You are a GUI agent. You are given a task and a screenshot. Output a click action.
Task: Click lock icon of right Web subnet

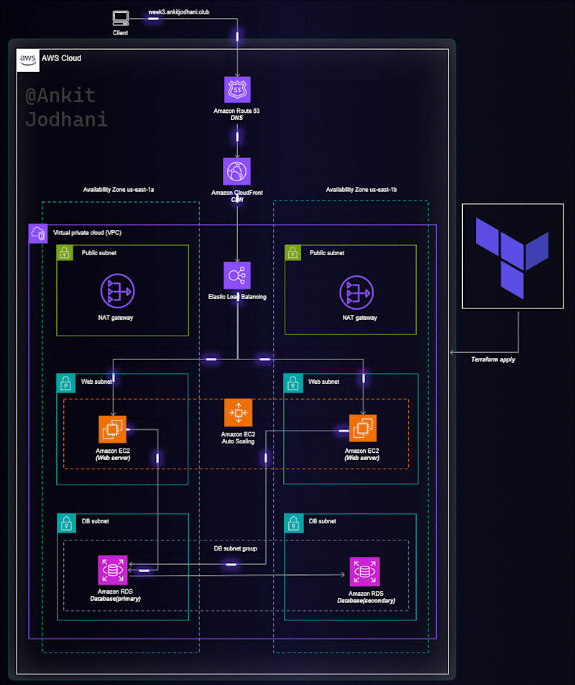[293, 383]
